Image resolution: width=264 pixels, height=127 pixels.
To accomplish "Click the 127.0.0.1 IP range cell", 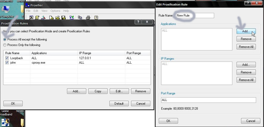I will click(85, 58).
